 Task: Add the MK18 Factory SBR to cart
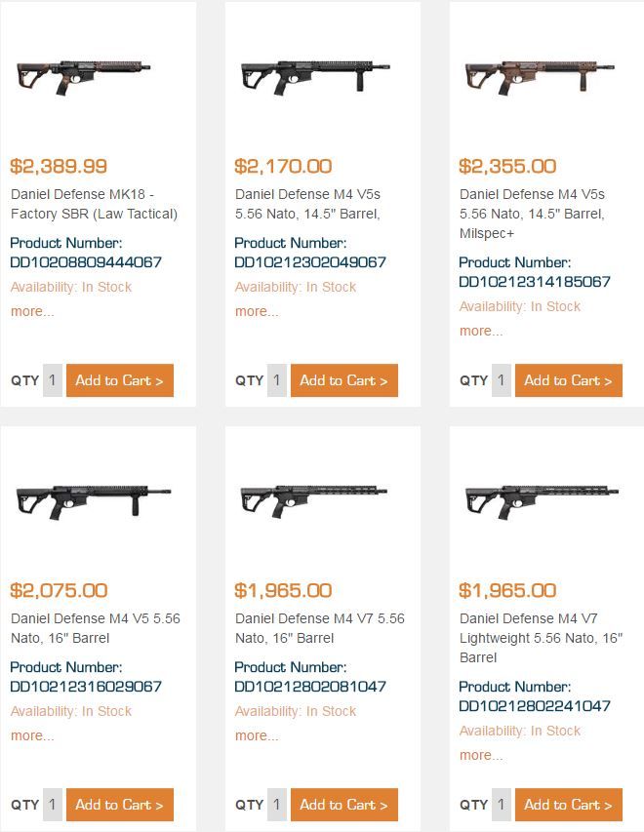(119, 380)
